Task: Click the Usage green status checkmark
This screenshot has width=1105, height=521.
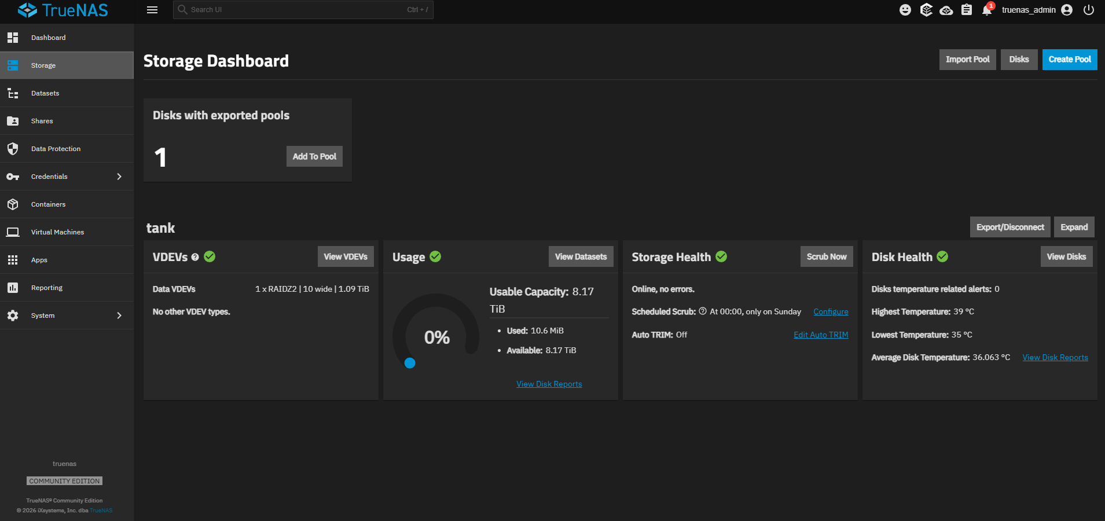Action: tap(435, 256)
